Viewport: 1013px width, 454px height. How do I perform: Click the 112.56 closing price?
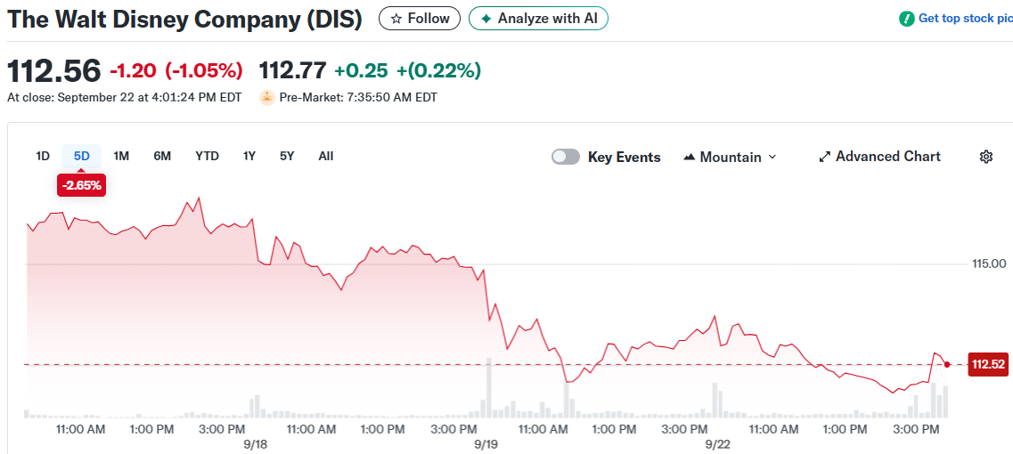coord(54,70)
